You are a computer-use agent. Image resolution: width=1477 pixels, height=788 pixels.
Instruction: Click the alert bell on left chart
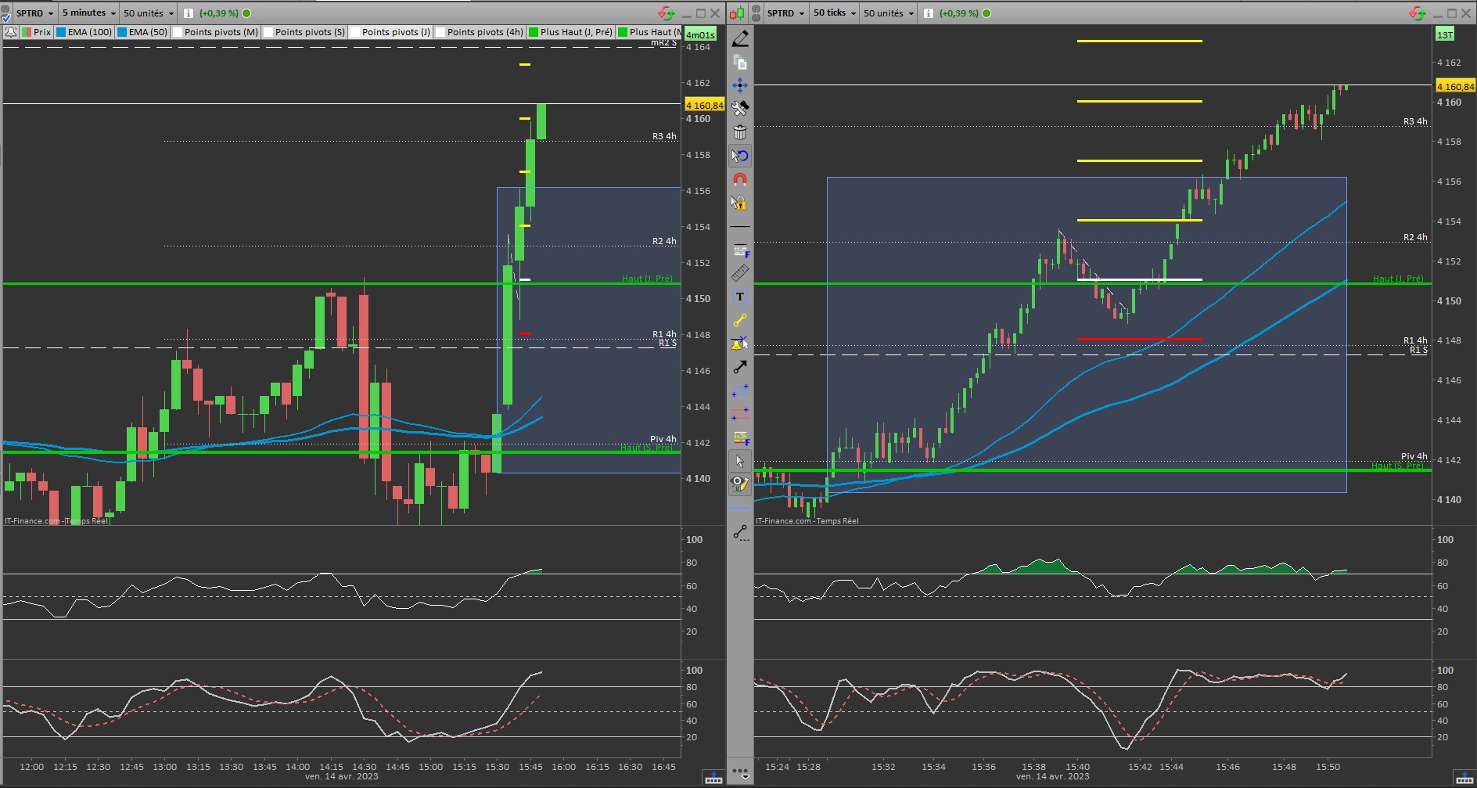coord(11,32)
